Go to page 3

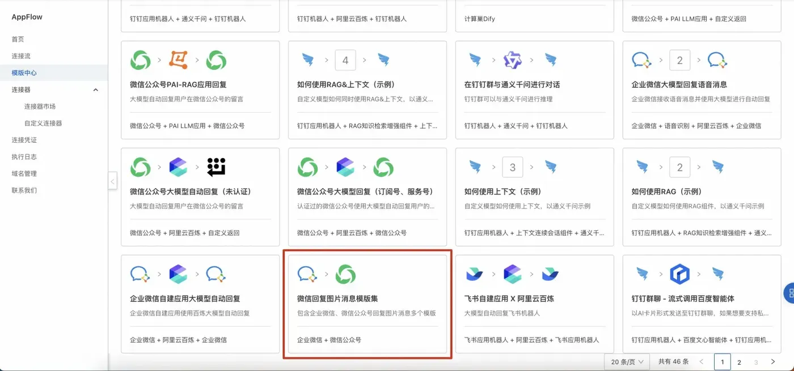[x=756, y=362]
